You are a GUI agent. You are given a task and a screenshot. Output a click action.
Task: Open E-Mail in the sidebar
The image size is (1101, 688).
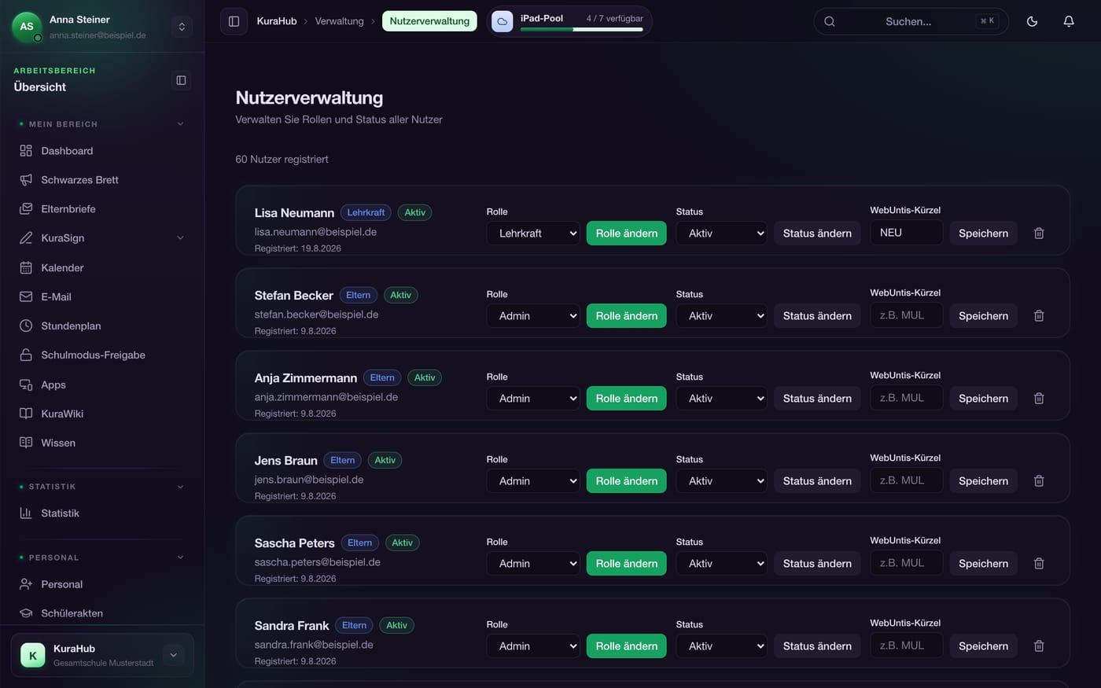pyautogui.click(x=102, y=297)
